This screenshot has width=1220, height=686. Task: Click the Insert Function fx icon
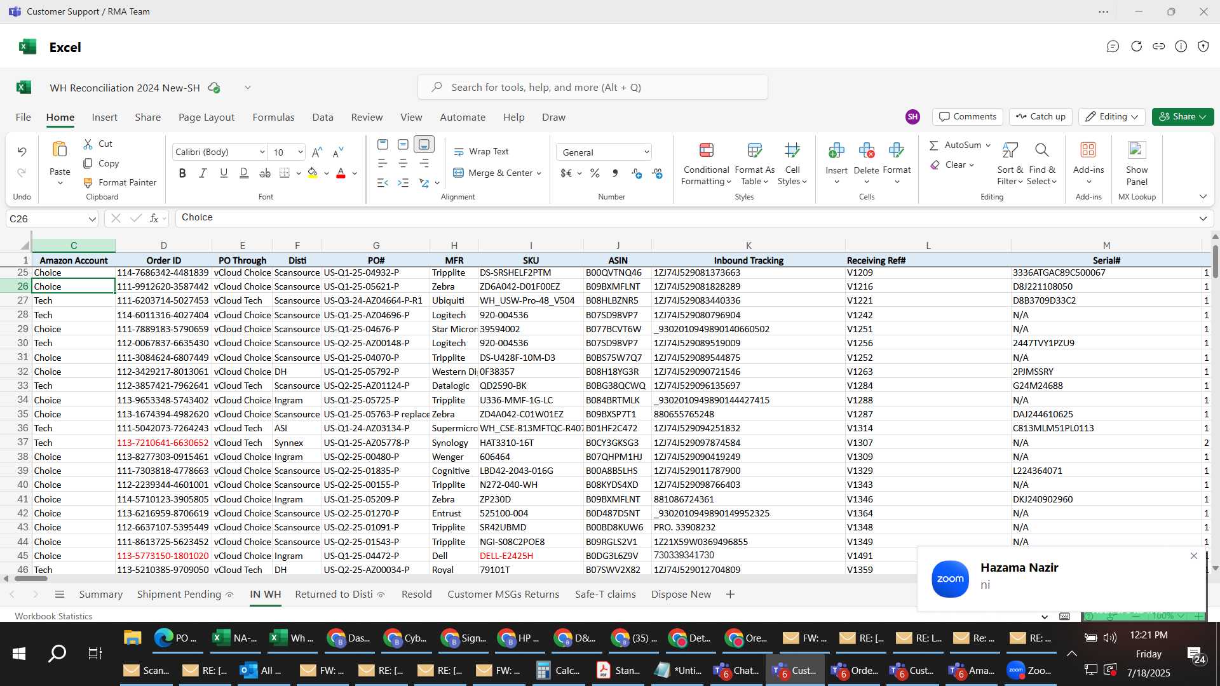(x=154, y=219)
